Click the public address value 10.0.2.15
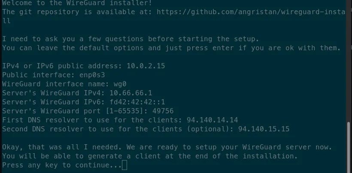Viewport: 352px width, 173px height. [x=146, y=66]
